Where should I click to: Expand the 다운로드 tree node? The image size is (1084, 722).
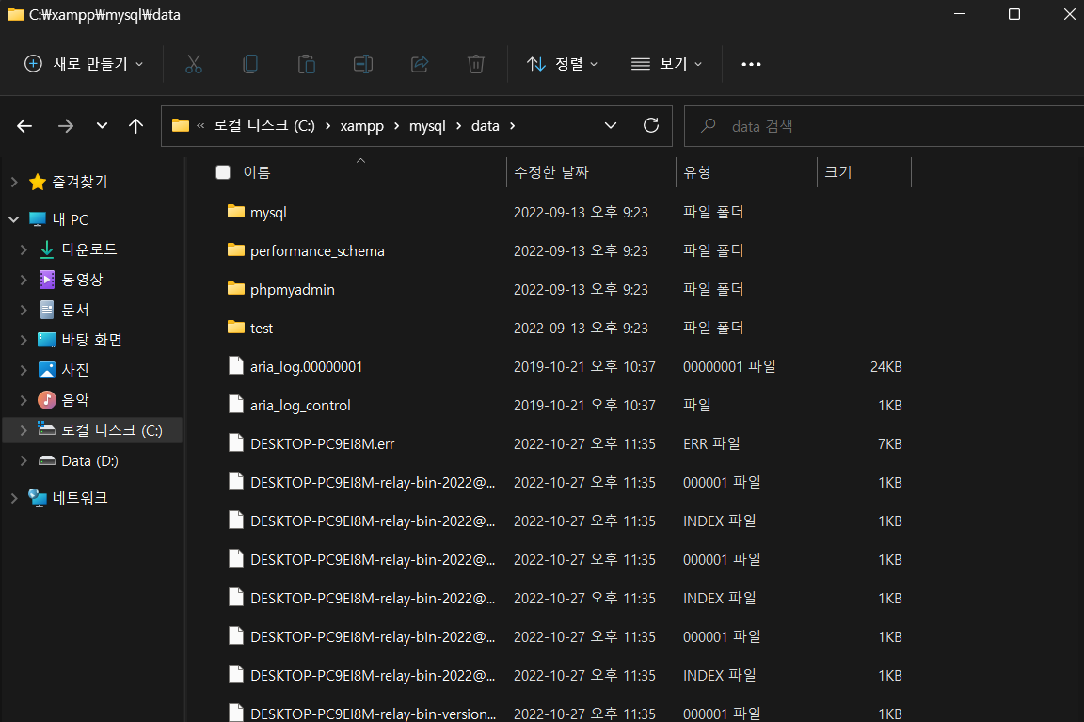tap(24, 249)
